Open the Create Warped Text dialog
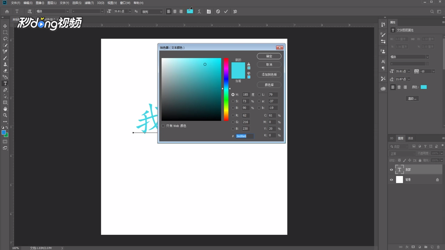The width and height of the screenshot is (445, 250). (199, 11)
